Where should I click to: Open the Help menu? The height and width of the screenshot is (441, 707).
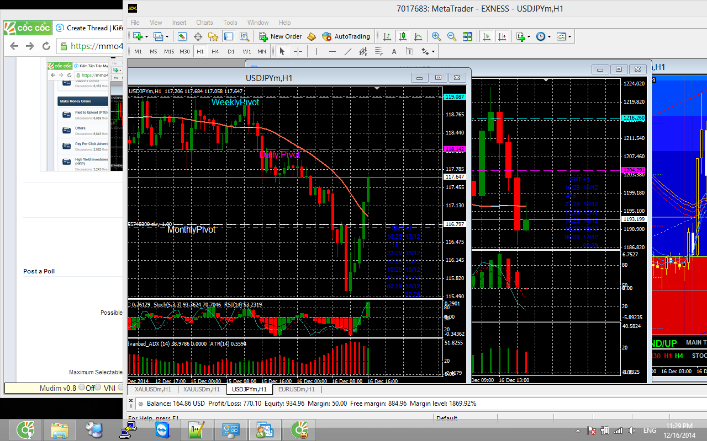pyautogui.click(x=284, y=23)
